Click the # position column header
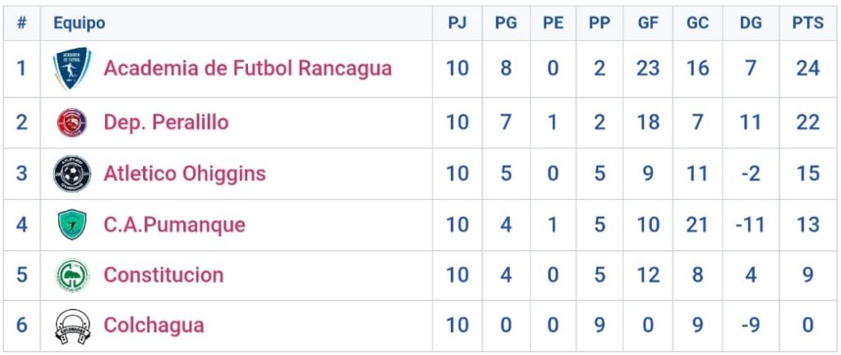Screen dimensions: 841x355 click(x=21, y=24)
